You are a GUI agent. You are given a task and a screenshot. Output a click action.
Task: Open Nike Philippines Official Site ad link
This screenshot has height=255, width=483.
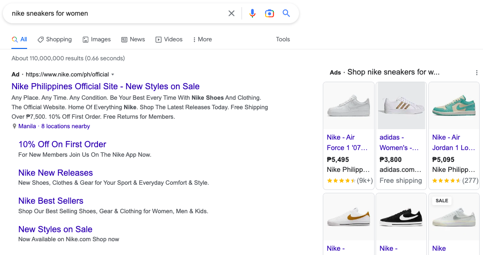click(106, 86)
